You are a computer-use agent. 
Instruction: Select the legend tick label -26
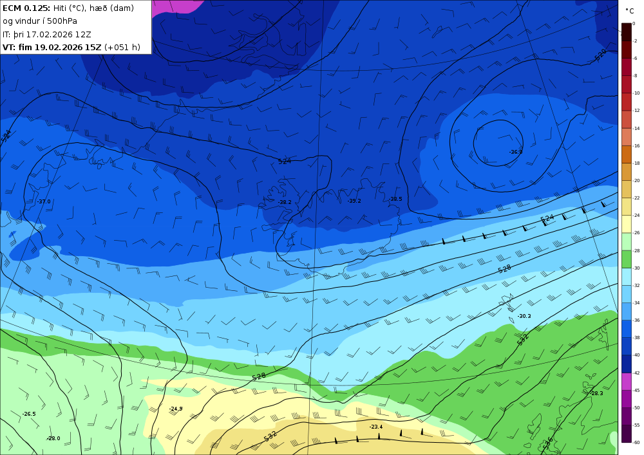tap(636, 233)
